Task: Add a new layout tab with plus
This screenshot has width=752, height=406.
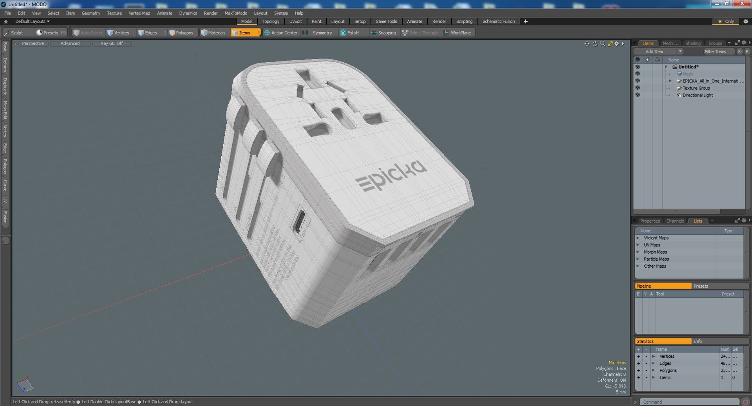Action: (526, 22)
